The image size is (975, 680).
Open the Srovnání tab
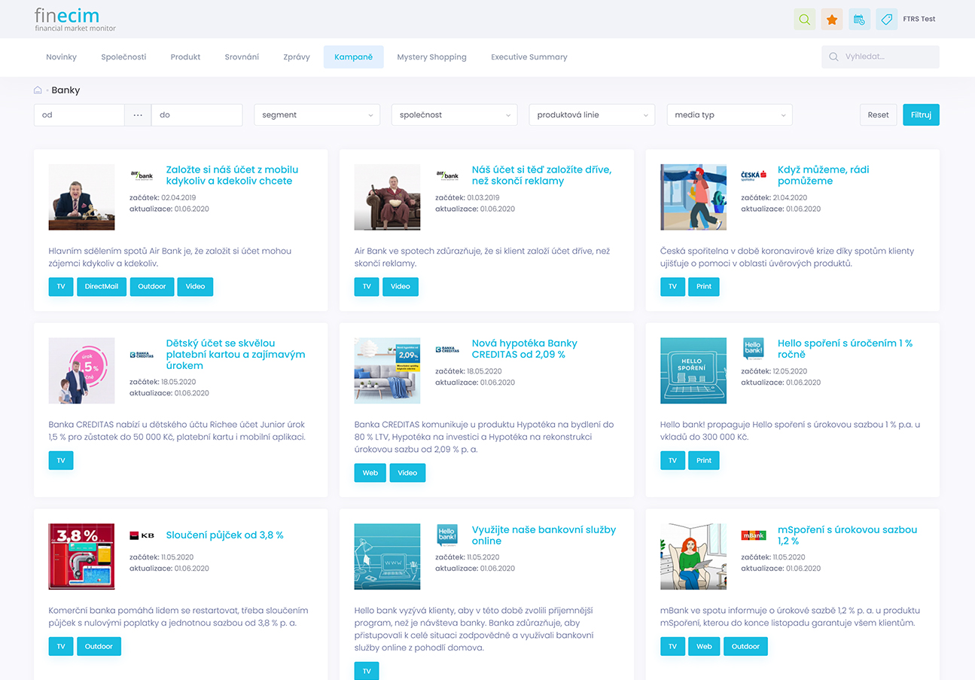coord(242,57)
